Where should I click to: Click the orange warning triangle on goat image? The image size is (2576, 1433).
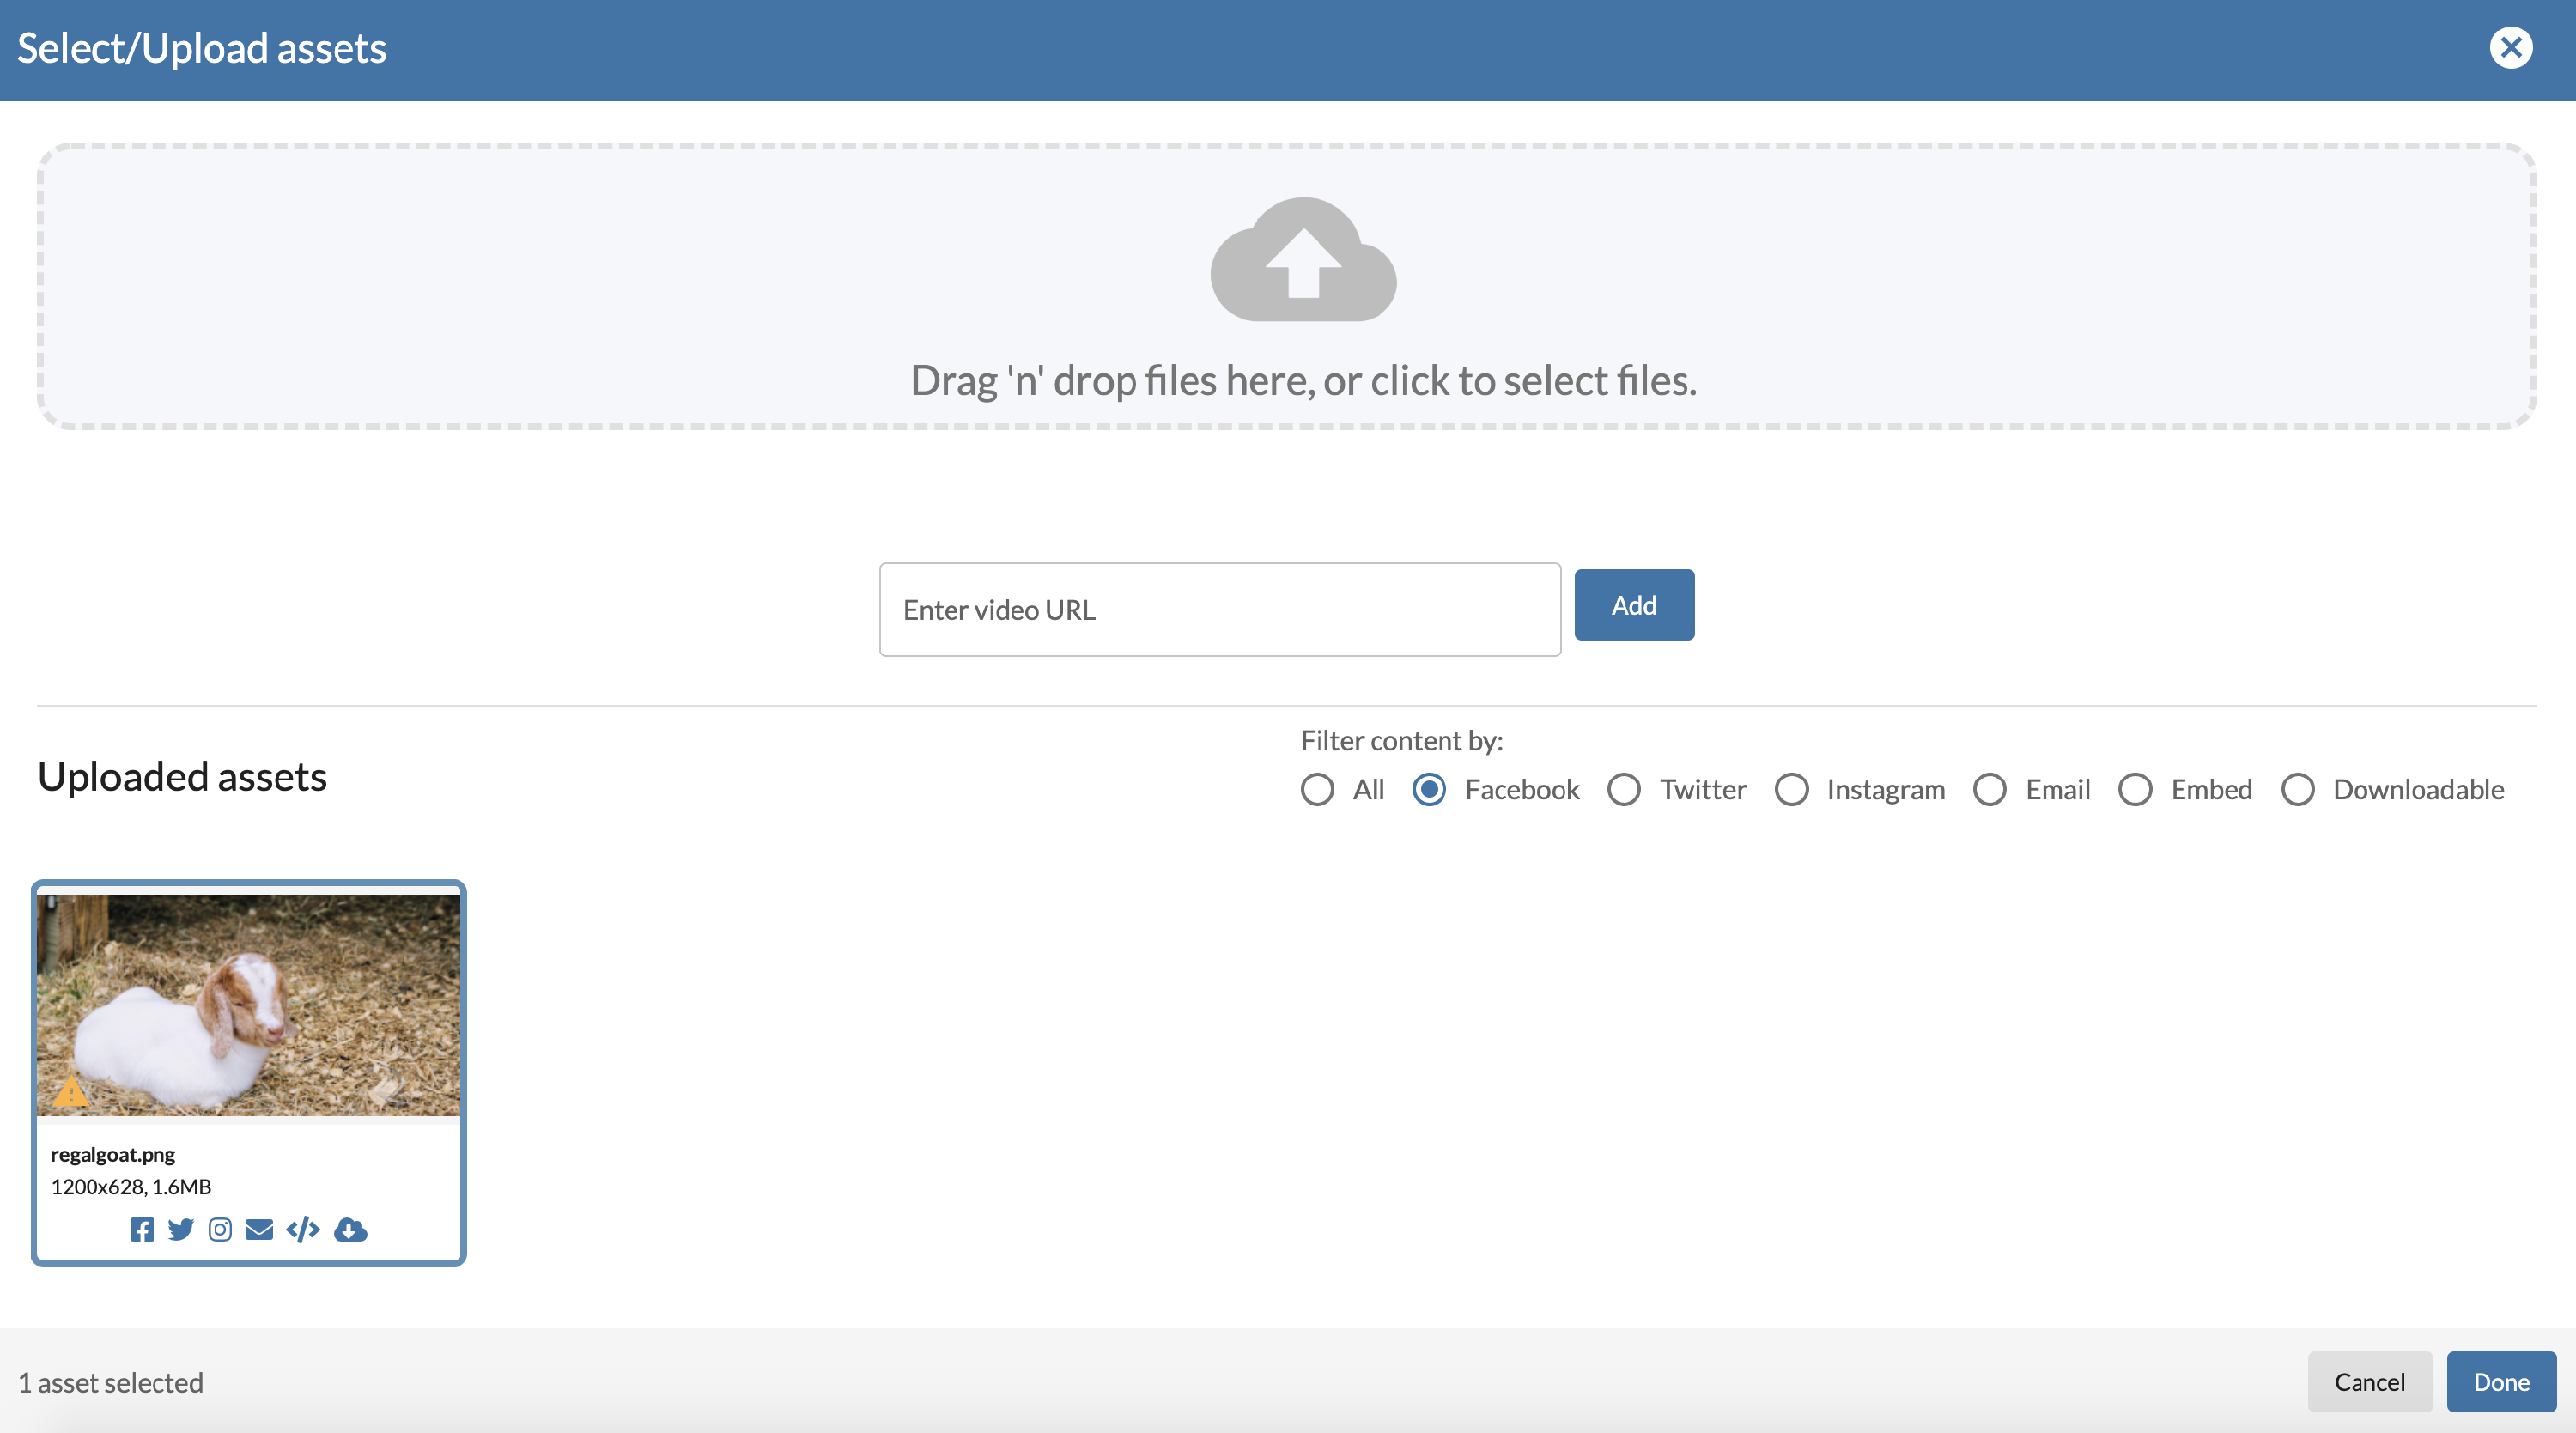70,1091
